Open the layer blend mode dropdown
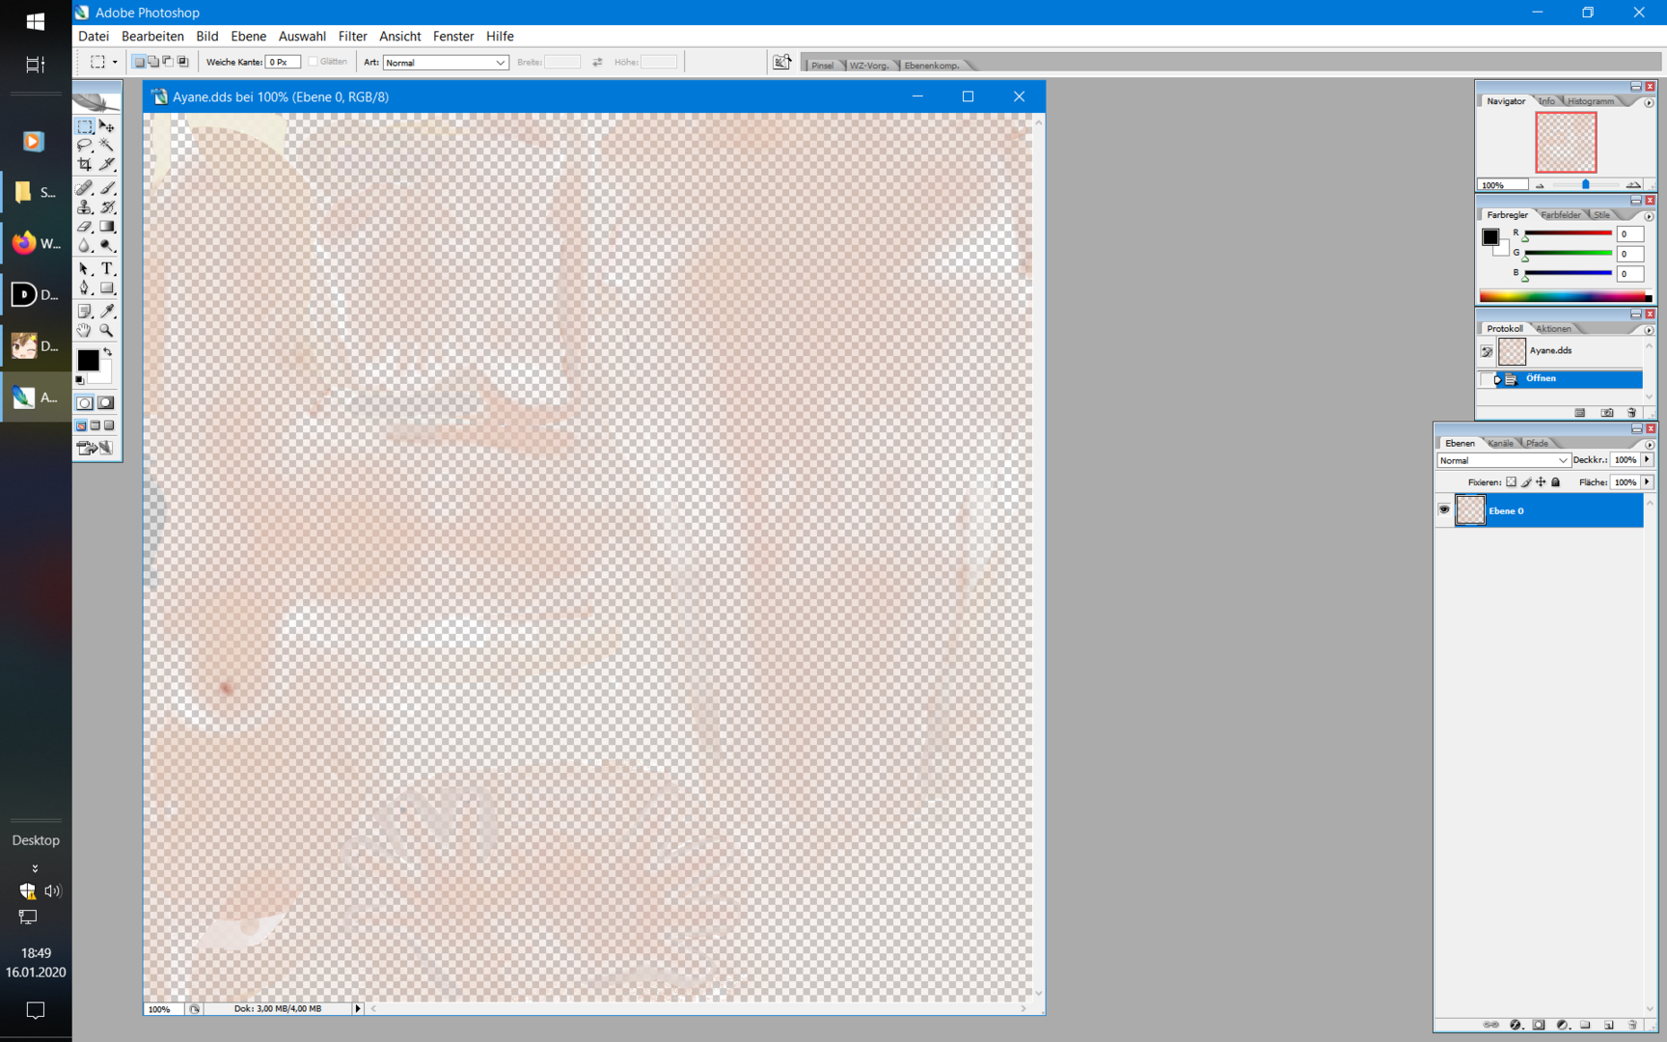Viewport: 1667px width, 1042px height. tap(1503, 460)
